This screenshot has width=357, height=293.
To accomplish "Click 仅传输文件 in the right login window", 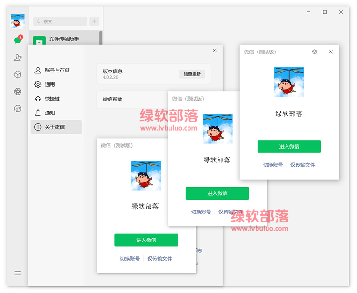I will click(x=303, y=165).
